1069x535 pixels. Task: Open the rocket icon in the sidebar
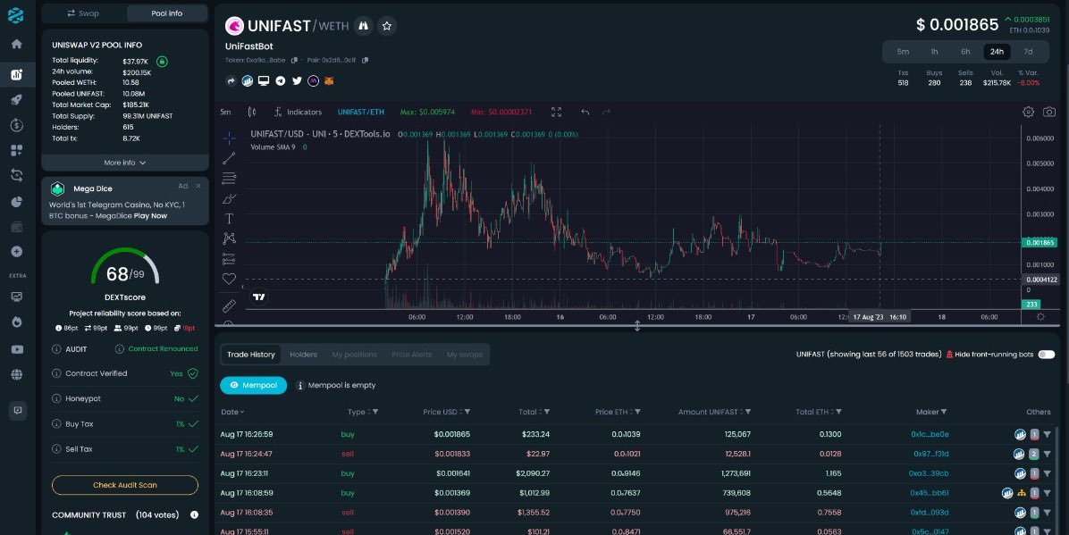click(x=16, y=99)
